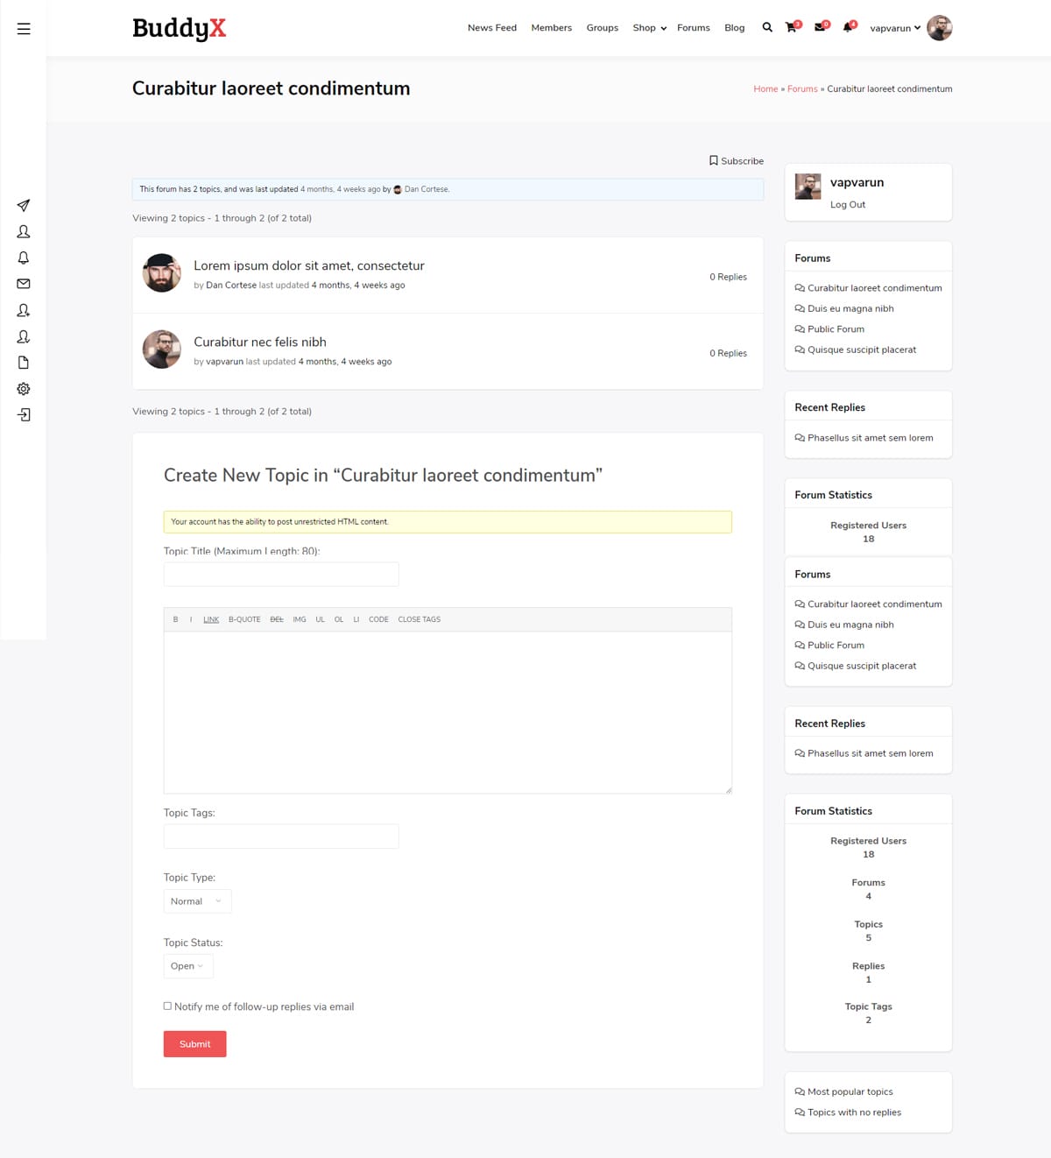Enable notify me of follow-up replies
The image size is (1051, 1158).
click(x=167, y=1006)
